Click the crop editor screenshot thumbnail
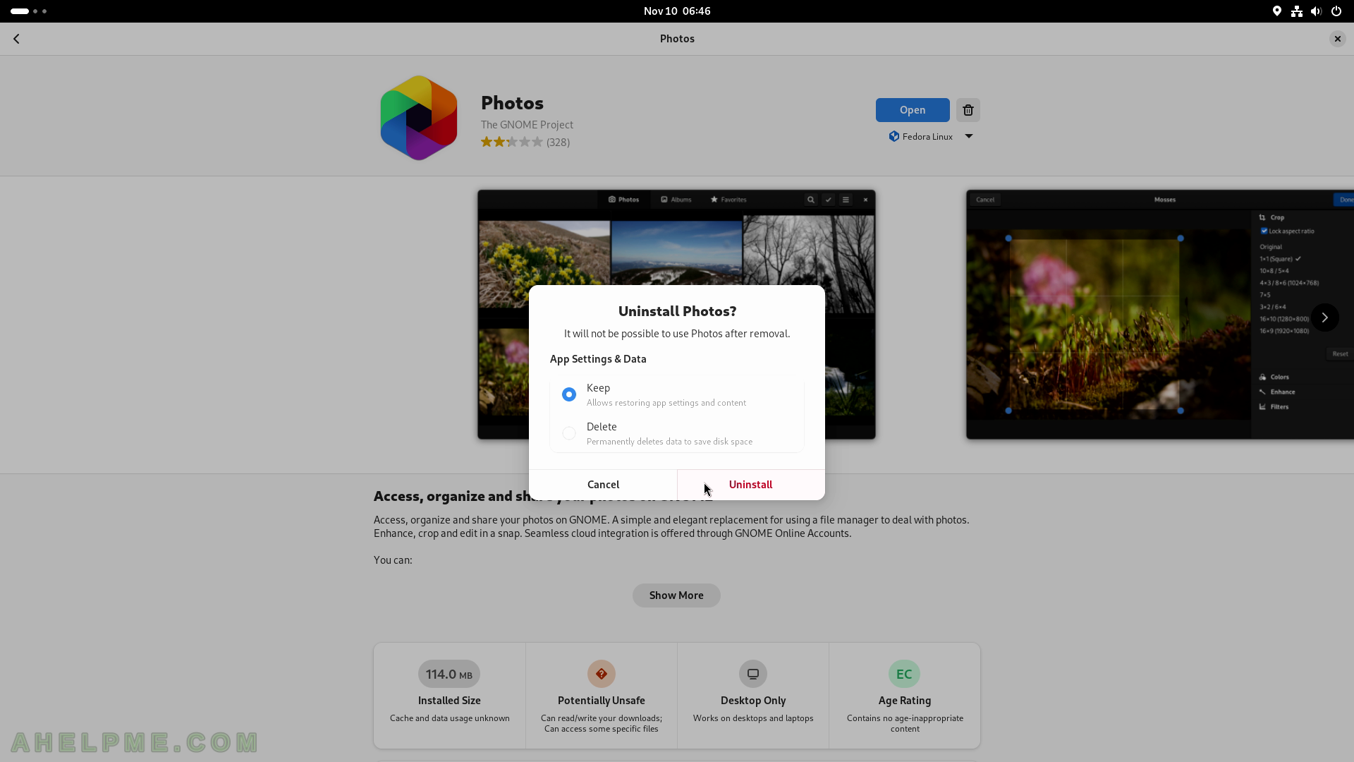This screenshot has width=1354, height=762. (1160, 314)
